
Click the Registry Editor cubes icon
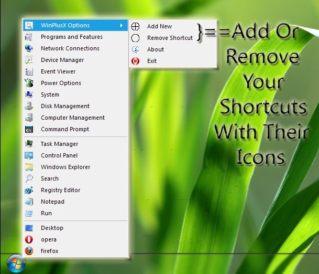[x=29, y=190]
